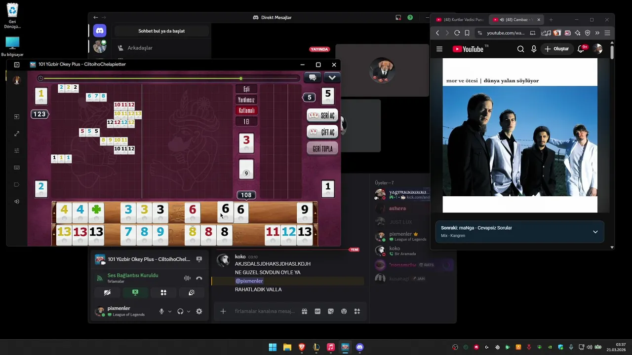Click Sohbet bul ya da başlat search box
Image resolution: width=632 pixels, height=355 pixels.
tap(161, 31)
